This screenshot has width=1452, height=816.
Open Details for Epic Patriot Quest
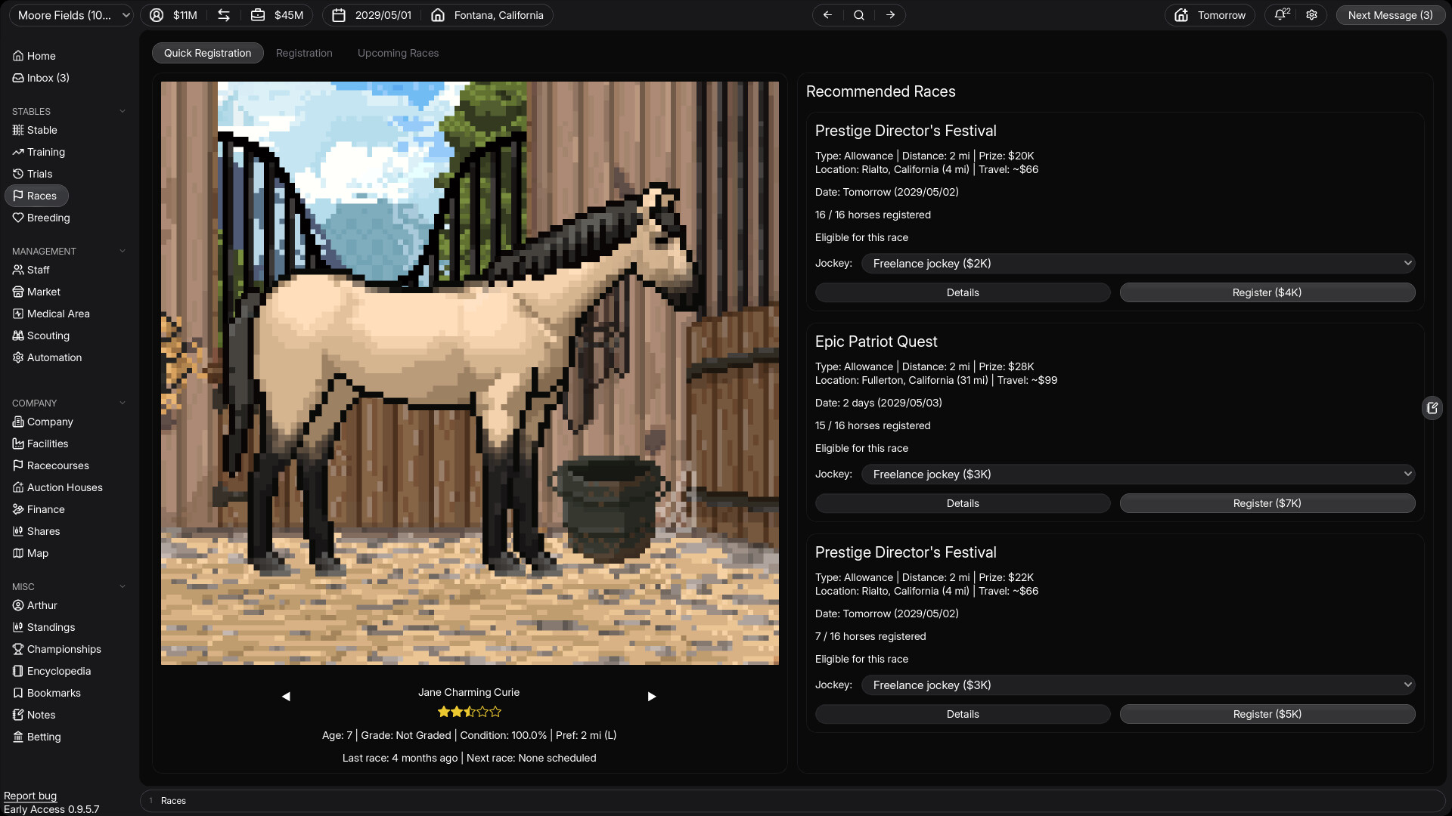coord(963,503)
